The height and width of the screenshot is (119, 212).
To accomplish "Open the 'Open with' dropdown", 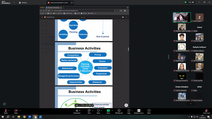I will [84, 17].
